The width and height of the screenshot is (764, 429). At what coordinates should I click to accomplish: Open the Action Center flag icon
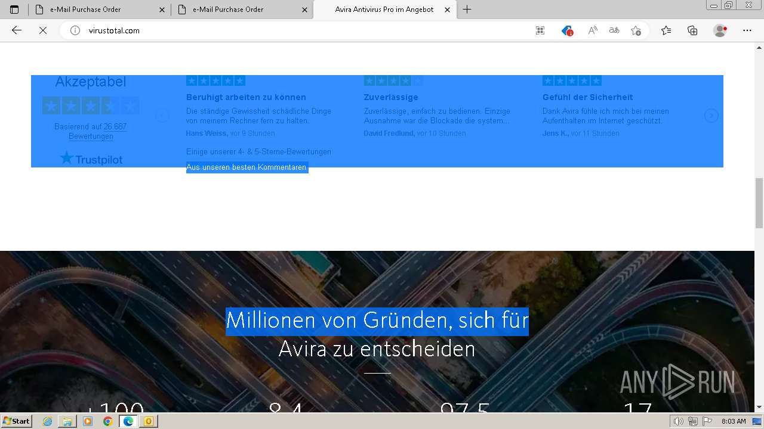[707, 421]
